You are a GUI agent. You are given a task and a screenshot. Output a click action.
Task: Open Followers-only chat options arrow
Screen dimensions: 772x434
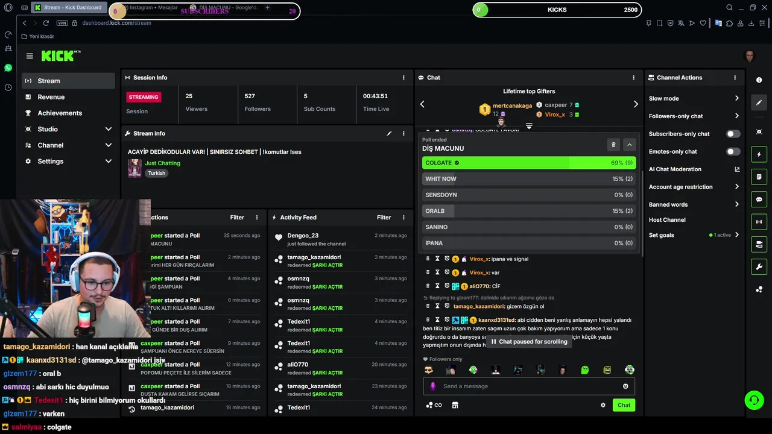pyautogui.click(x=736, y=116)
